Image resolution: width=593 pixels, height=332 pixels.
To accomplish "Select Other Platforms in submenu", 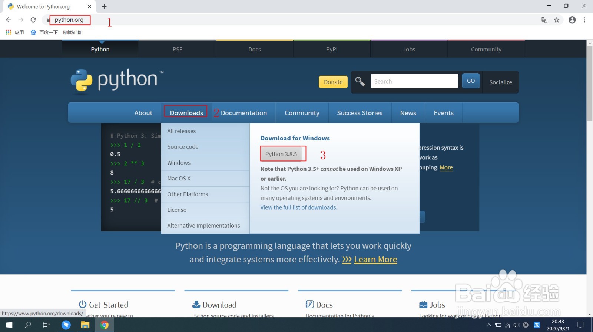I will 205,194.
